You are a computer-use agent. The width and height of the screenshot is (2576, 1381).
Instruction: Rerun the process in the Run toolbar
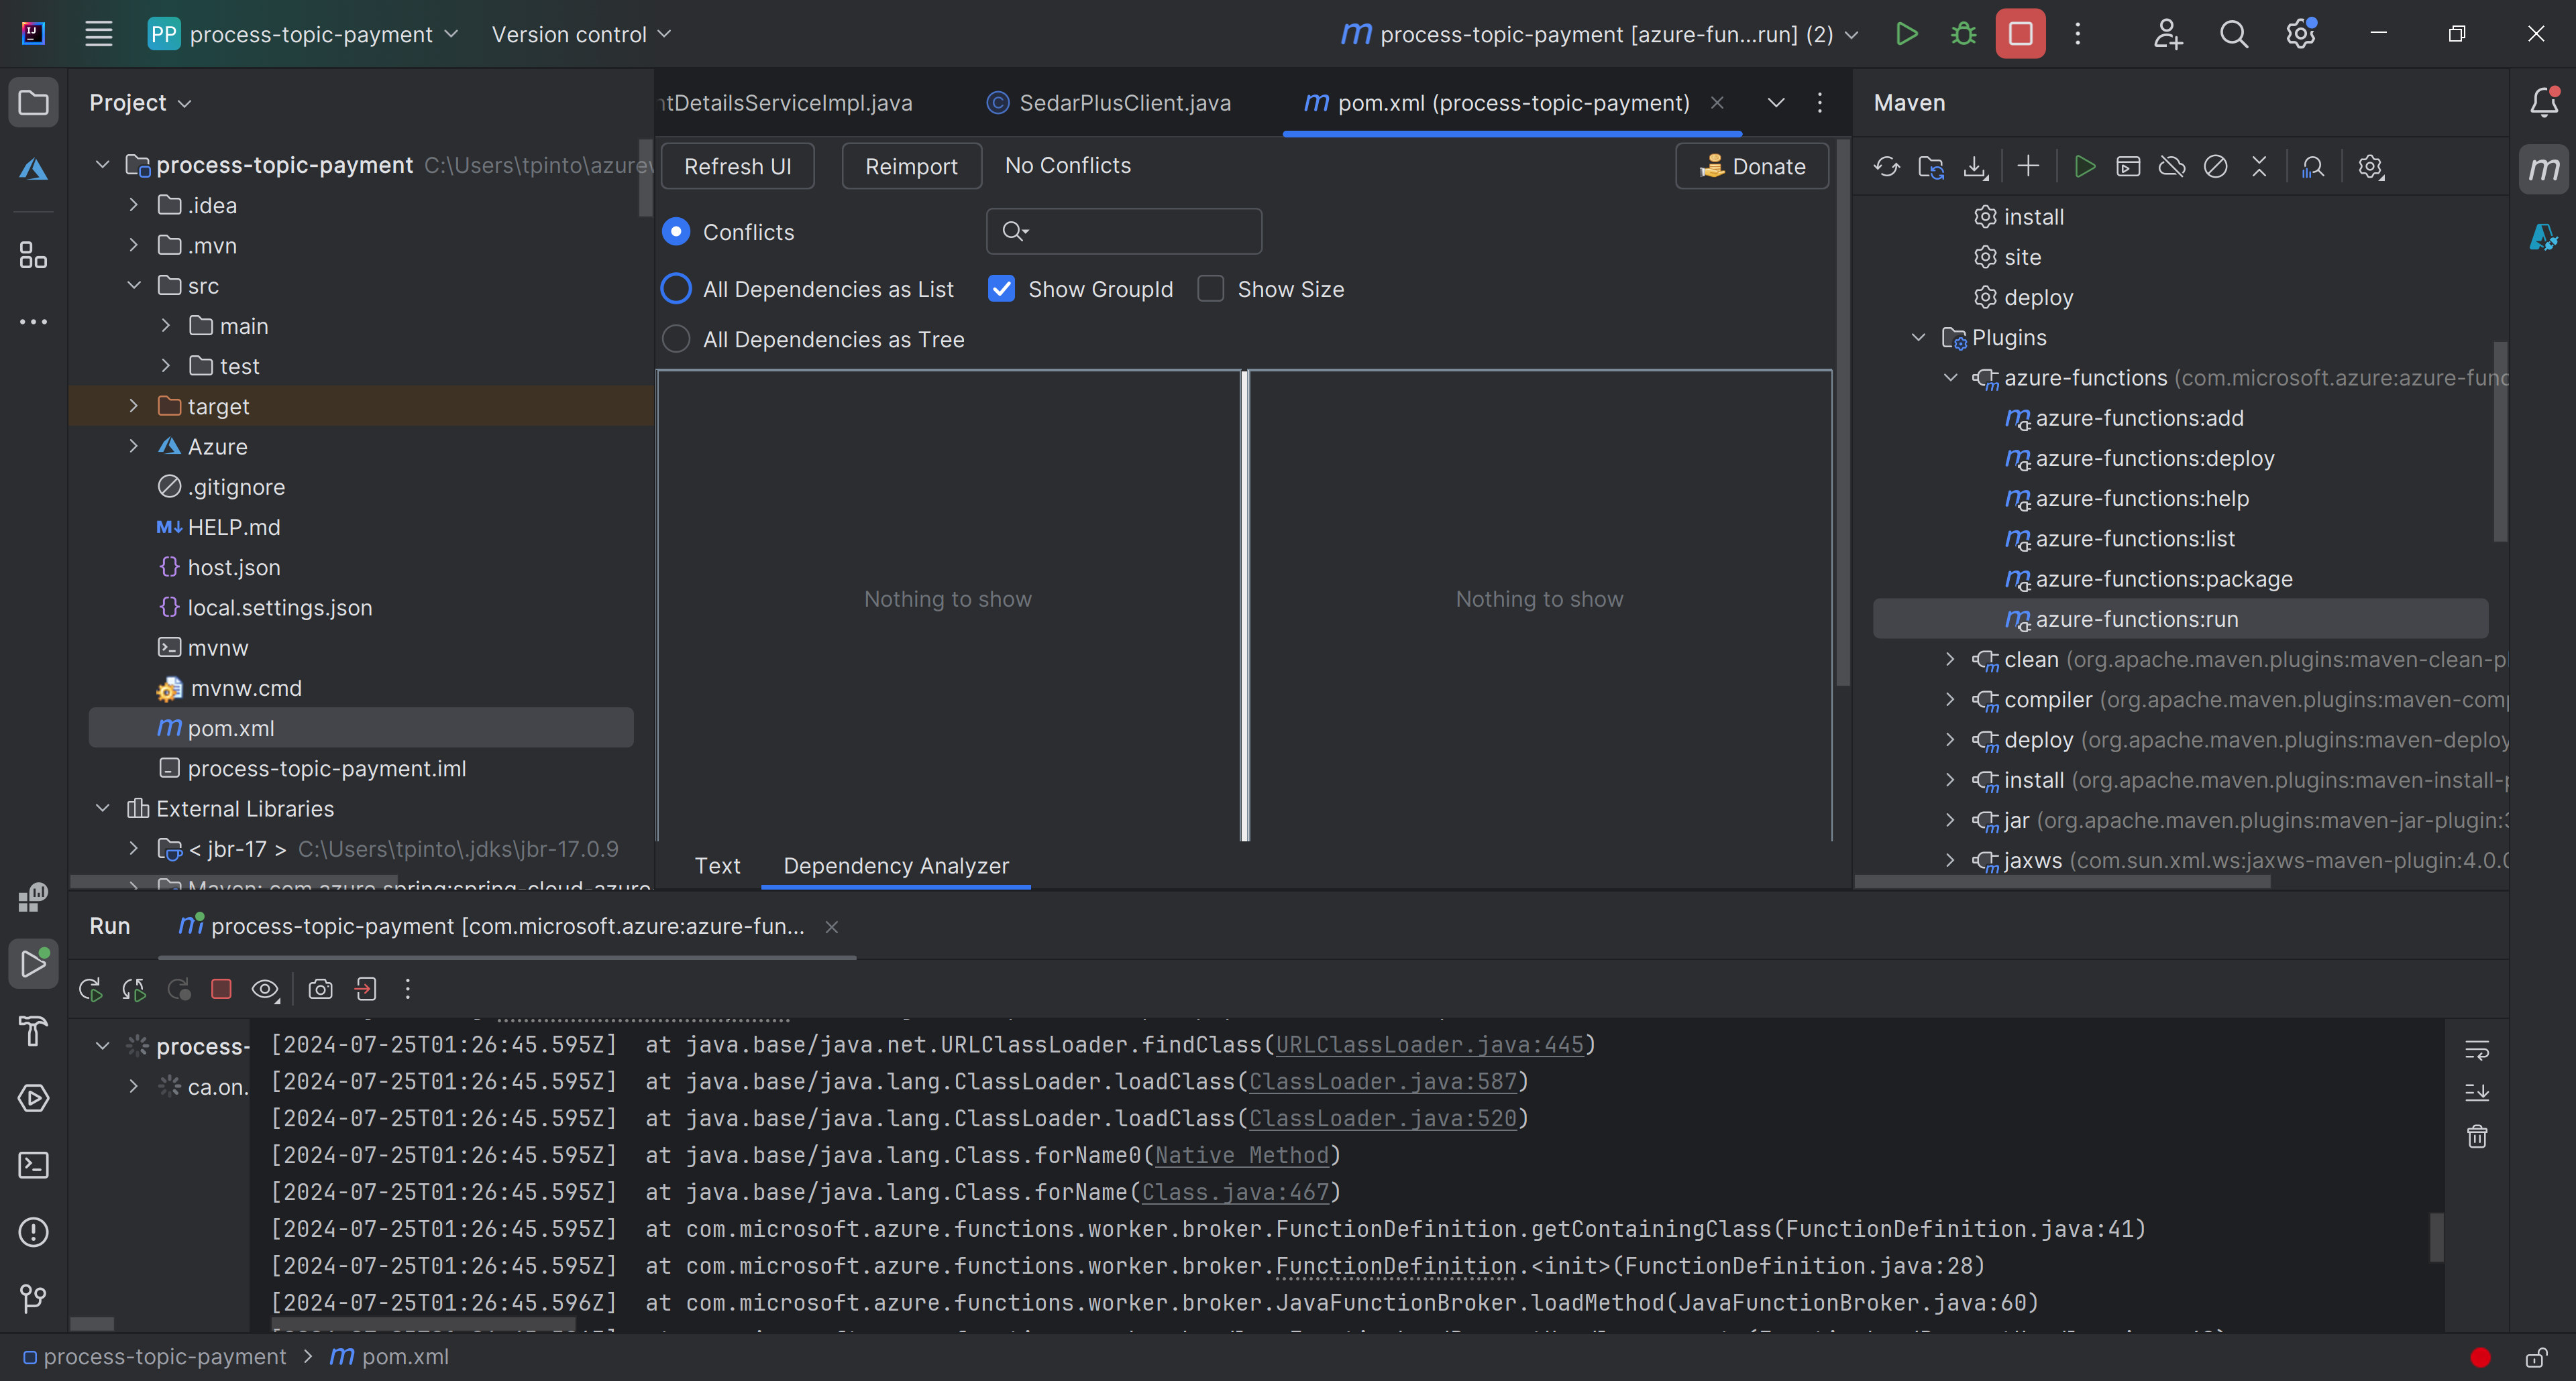(x=90, y=989)
